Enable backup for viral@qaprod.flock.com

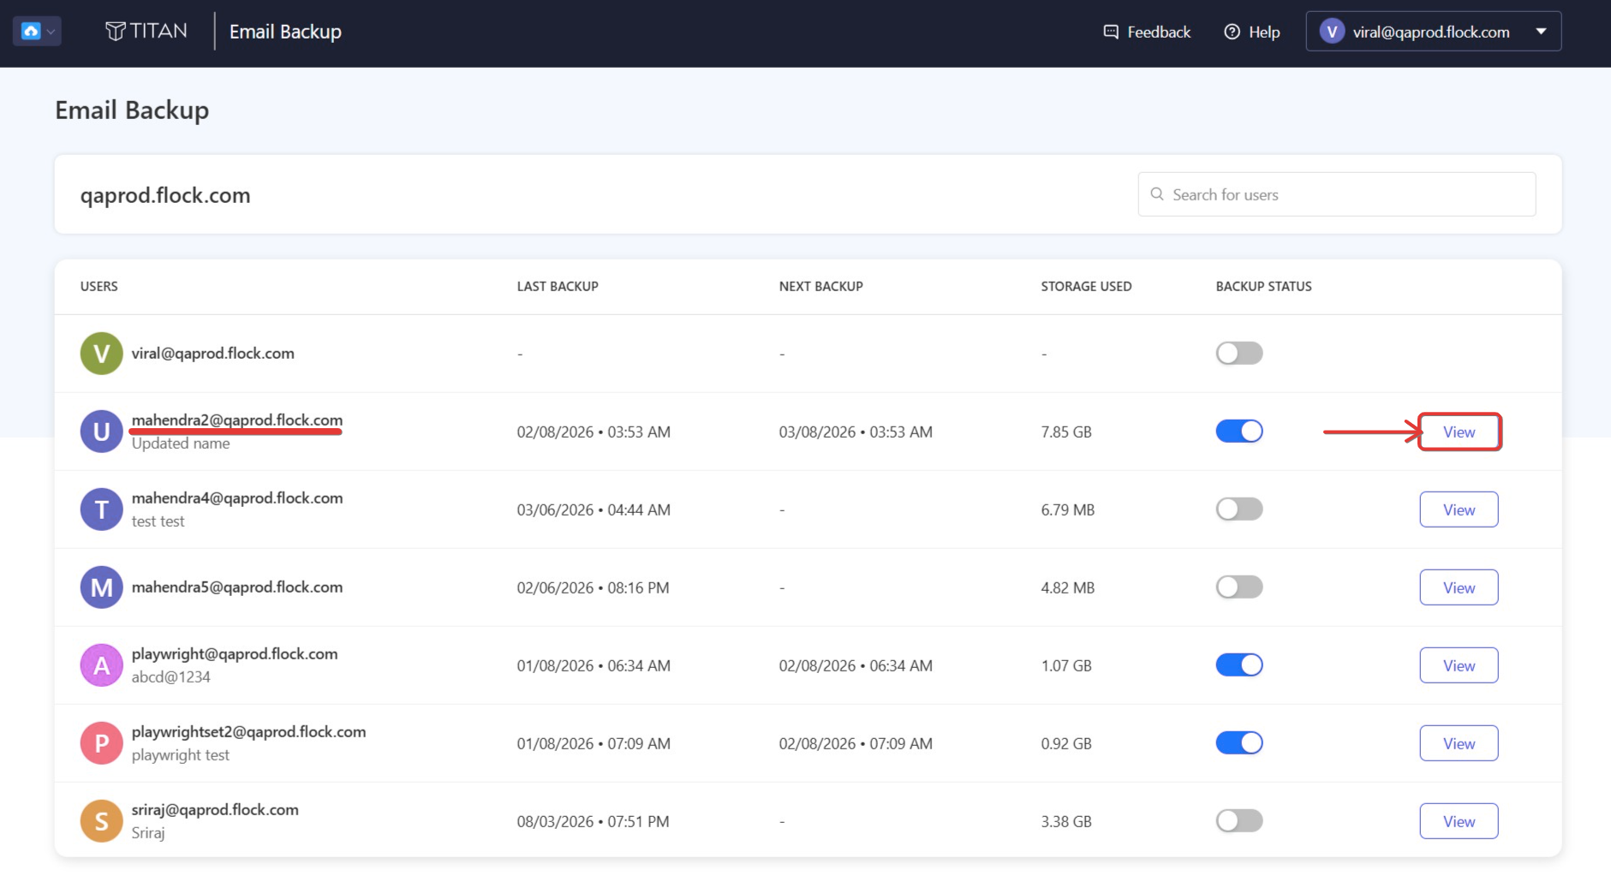pyautogui.click(x=1239, y=353)
